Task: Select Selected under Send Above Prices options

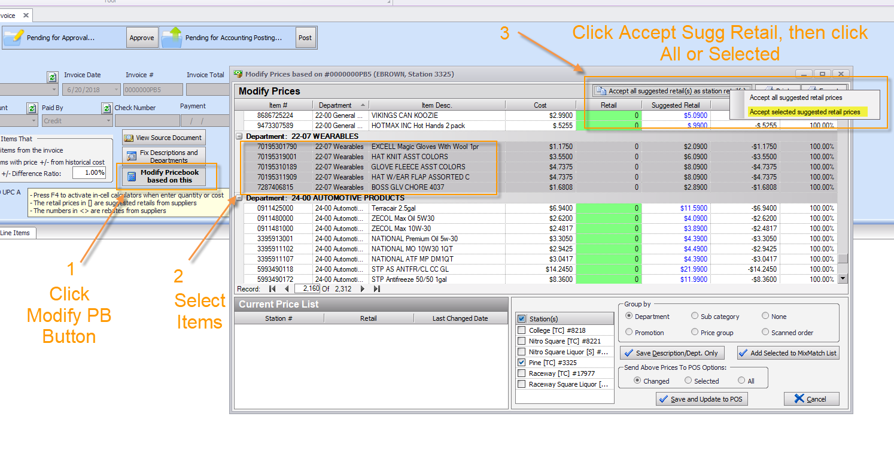Action: click(x=688, y=381)
